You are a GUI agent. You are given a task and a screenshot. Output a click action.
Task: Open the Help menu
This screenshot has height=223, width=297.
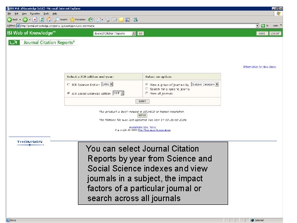click(55, 14)
